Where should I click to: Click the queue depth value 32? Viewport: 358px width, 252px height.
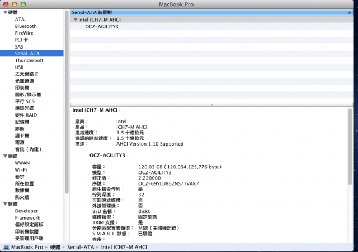click(142, 195)
